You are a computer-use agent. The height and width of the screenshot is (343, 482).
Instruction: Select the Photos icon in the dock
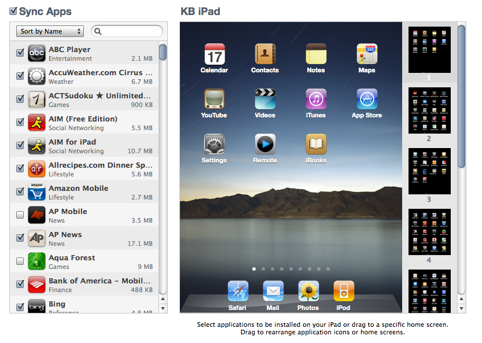pos(308,291)
